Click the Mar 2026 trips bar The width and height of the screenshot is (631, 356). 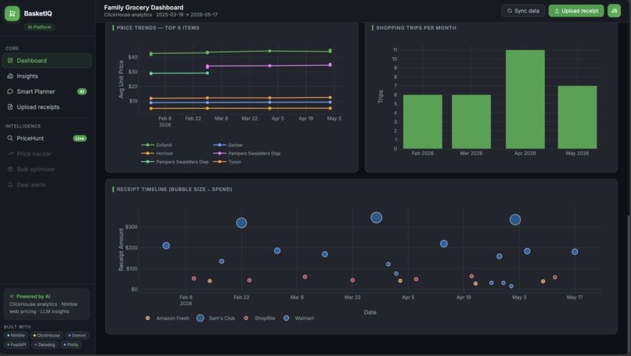coord(471,121)
